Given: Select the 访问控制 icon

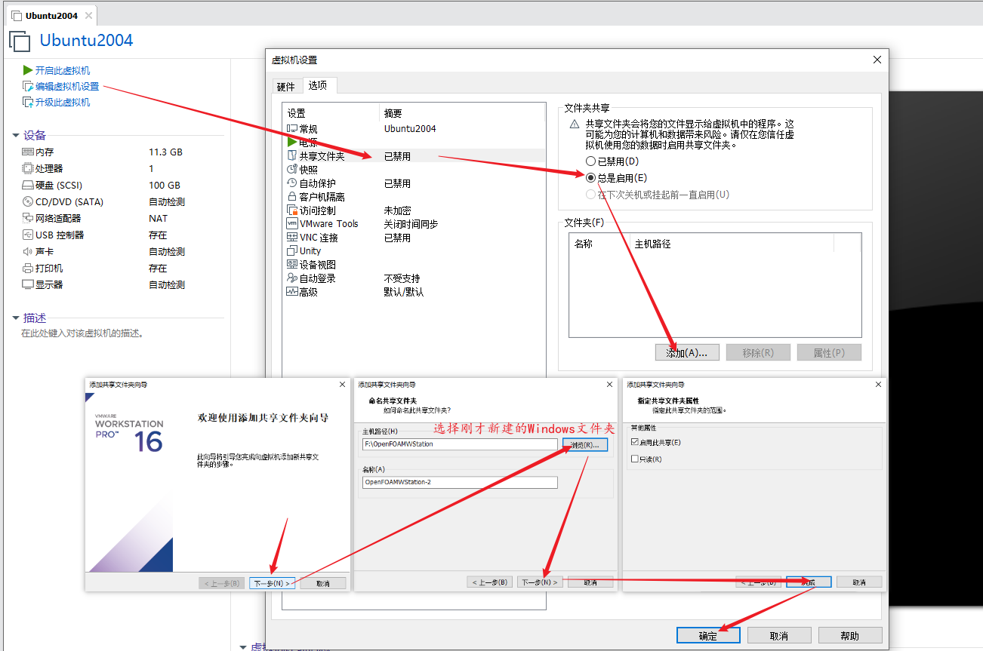Looking at the screenshot, I should tap(293, 210).
